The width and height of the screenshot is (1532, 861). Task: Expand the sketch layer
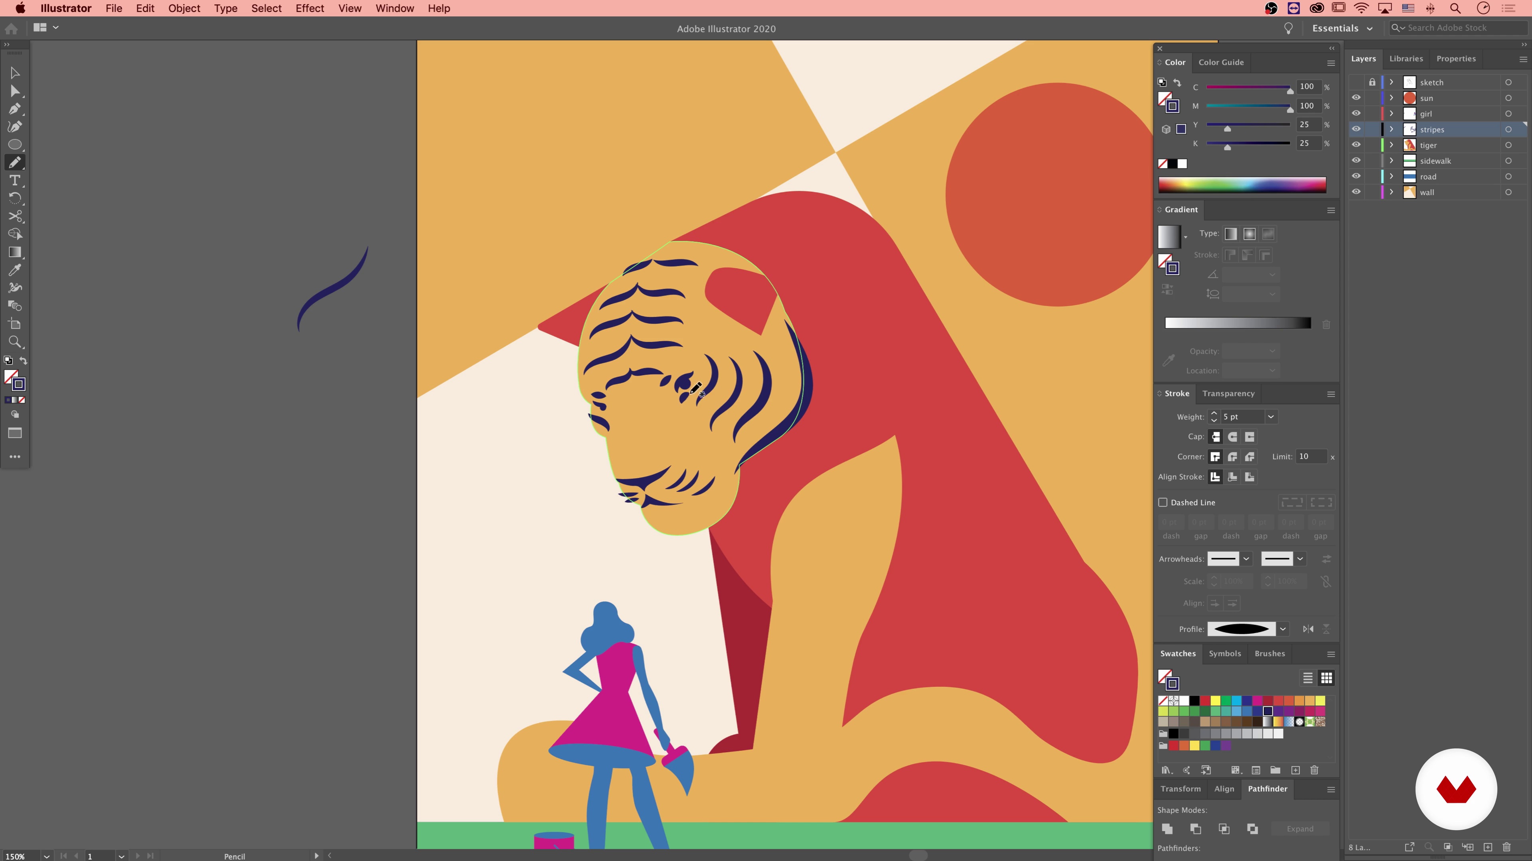(x=1392, y=82)
